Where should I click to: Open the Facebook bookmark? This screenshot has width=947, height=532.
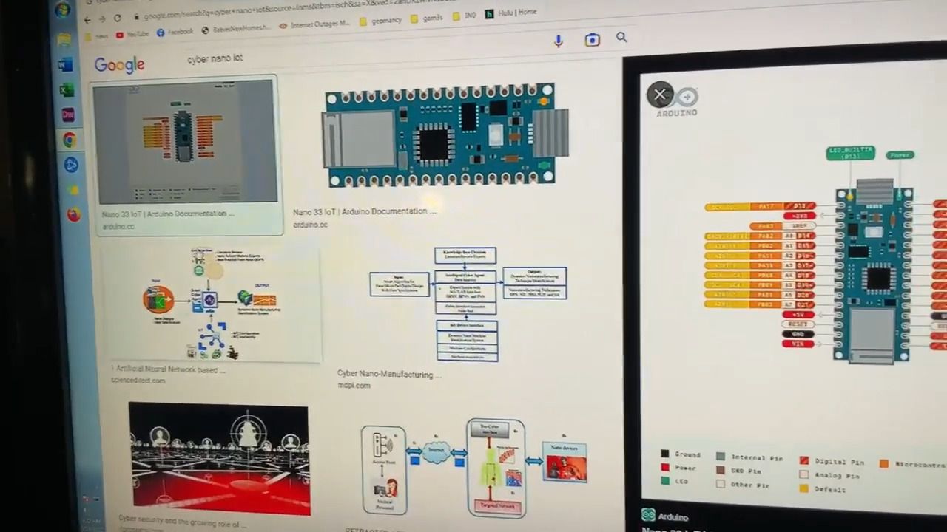click(175, 33)
